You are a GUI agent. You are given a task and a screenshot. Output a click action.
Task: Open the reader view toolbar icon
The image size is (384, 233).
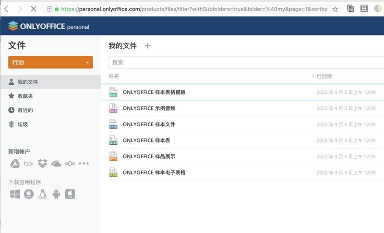click(x=364, y=9)
